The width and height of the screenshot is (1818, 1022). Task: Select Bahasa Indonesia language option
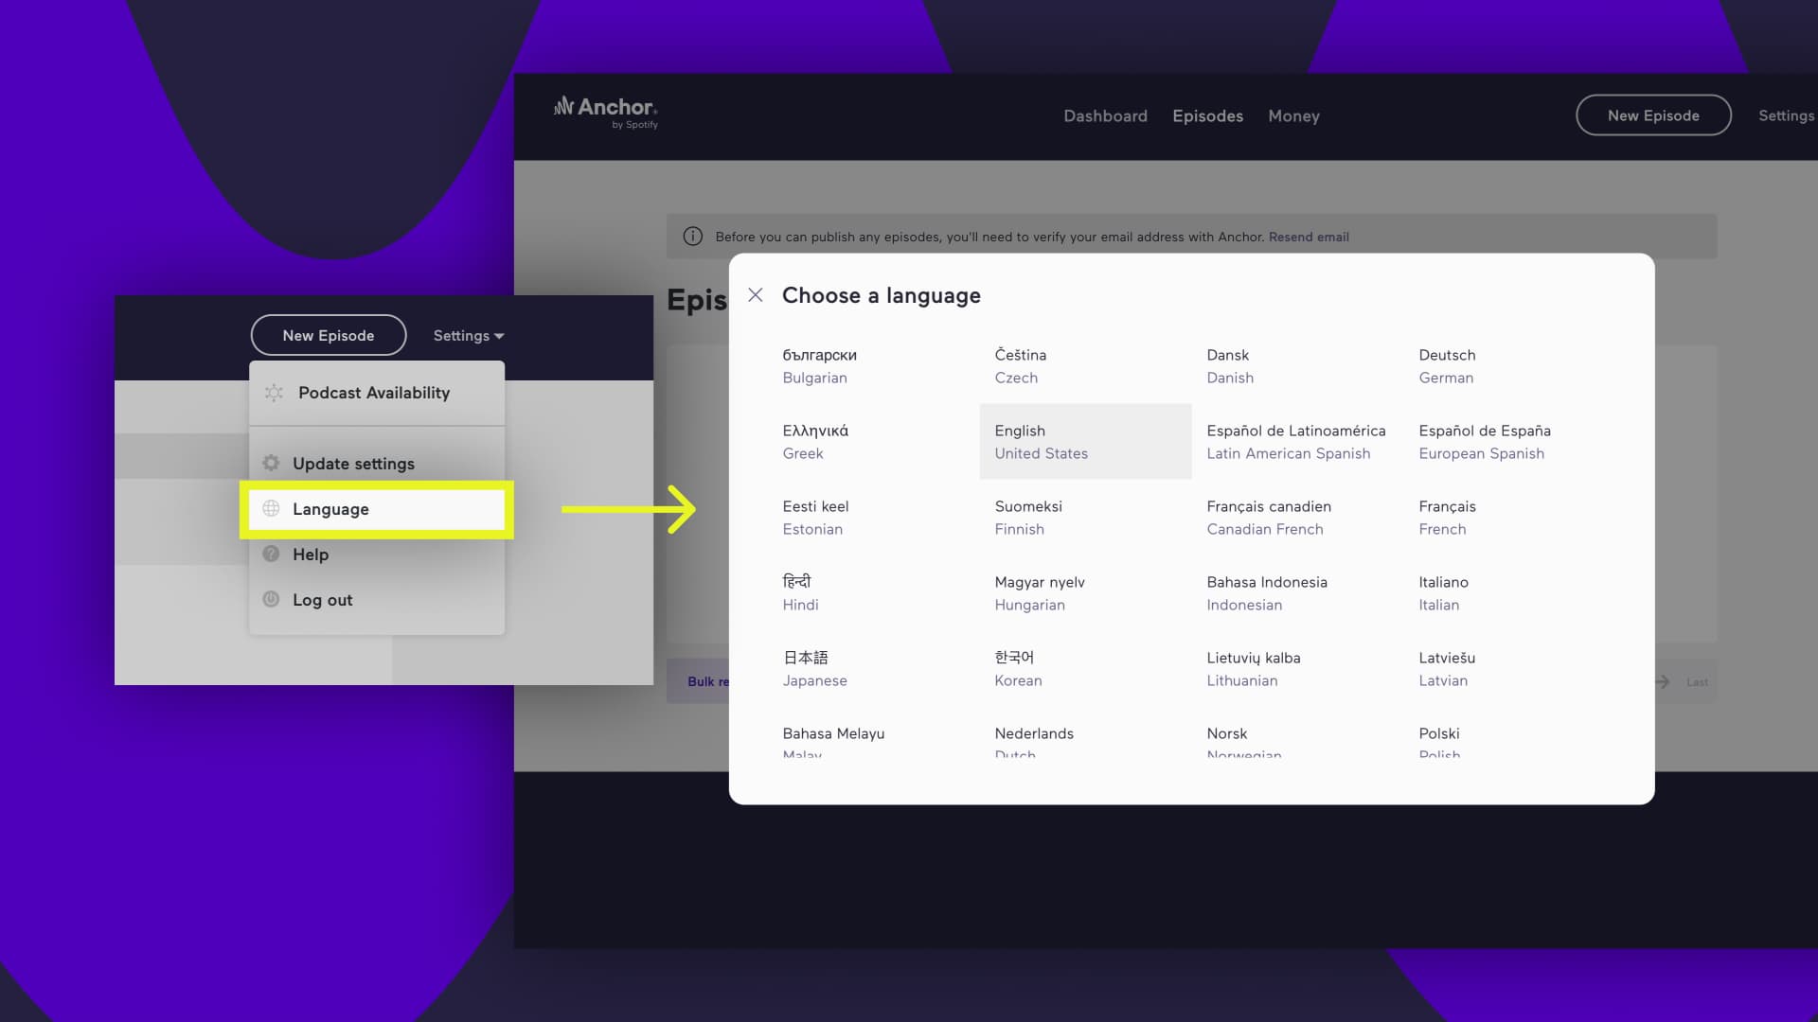point(1267,593)
